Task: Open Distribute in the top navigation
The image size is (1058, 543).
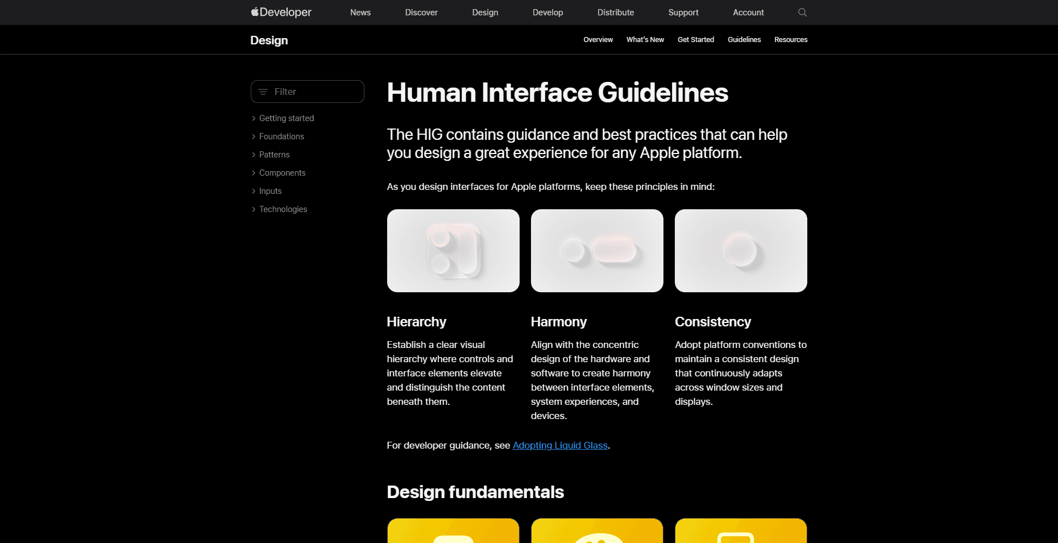Action: [616, 13]
